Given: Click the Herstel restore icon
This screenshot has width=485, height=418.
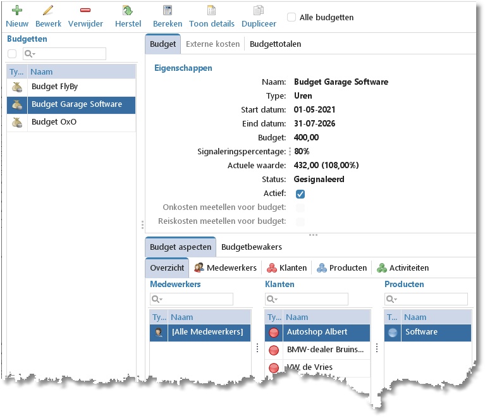Looking at the screenshot, I should click(128, 10).
